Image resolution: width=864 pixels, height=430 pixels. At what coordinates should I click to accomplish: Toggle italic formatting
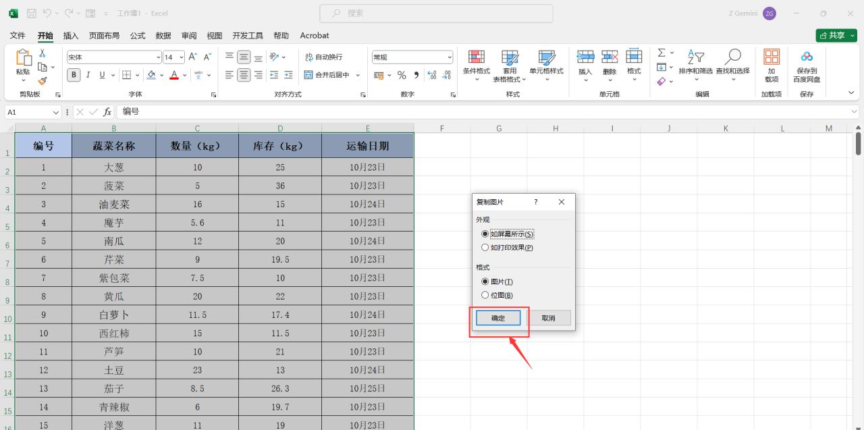coord(88,75)
